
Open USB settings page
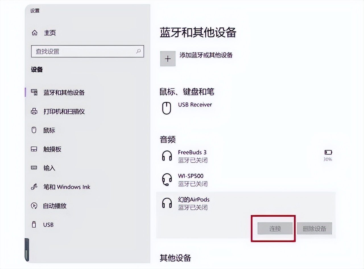point(48,225)
